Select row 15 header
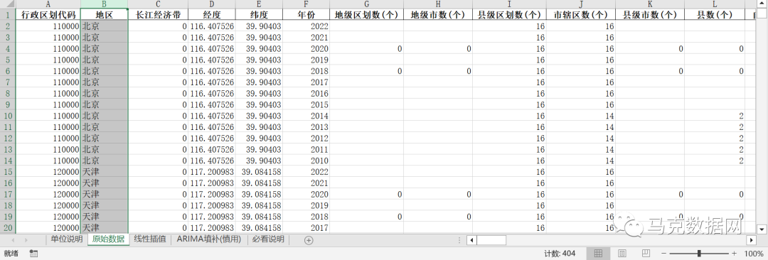768x260 pixels. pyautogui.click(x=8, y=171)
